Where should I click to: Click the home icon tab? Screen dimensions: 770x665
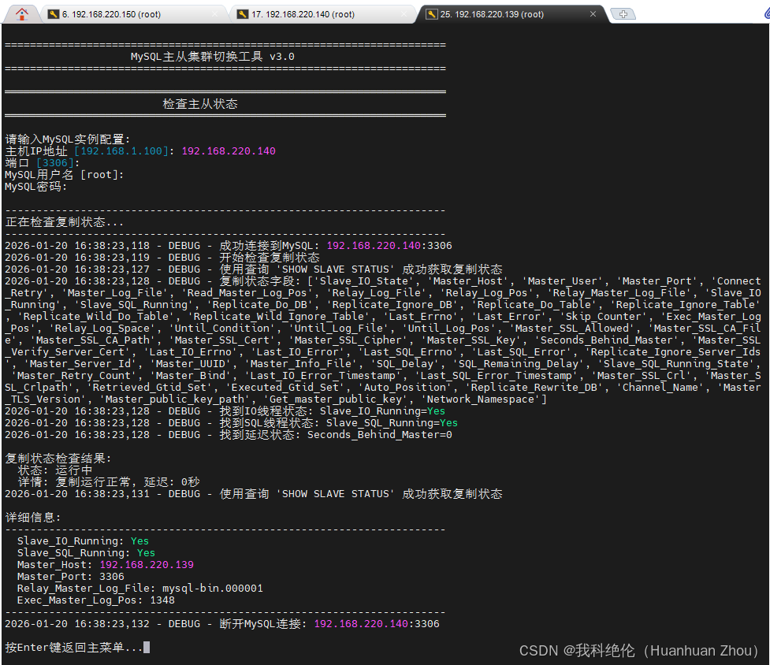pyautogui.click(x=21, y=14)
